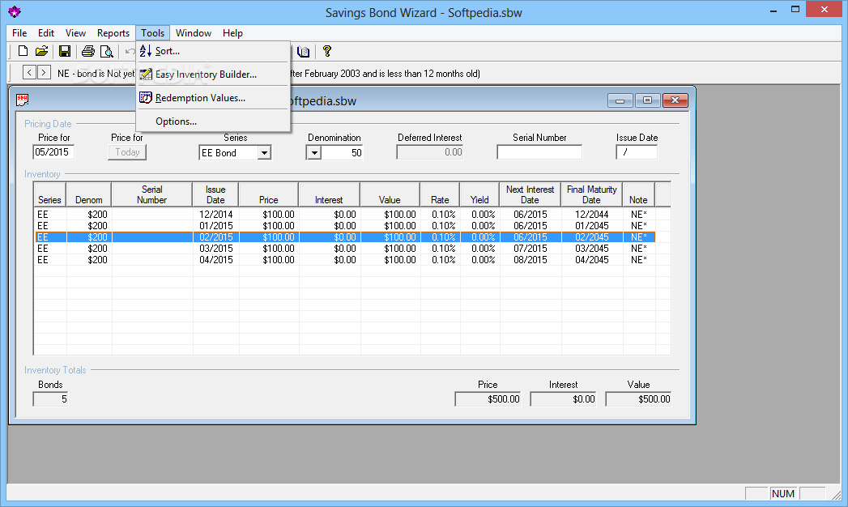Viewport: 848px width, 507px height.
Task: Click the Rate column header
Action: [x=440, y=194]
